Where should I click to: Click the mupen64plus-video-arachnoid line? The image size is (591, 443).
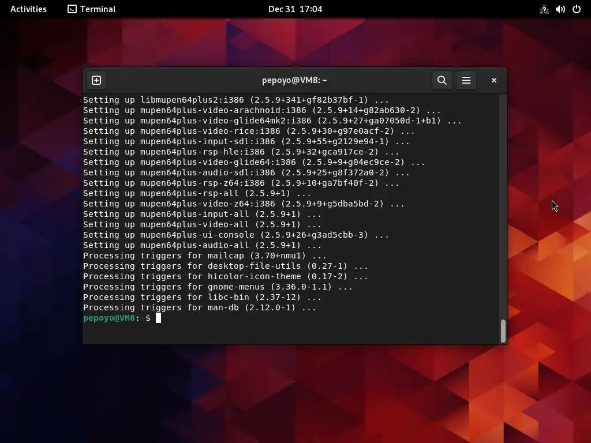point(262,110)
